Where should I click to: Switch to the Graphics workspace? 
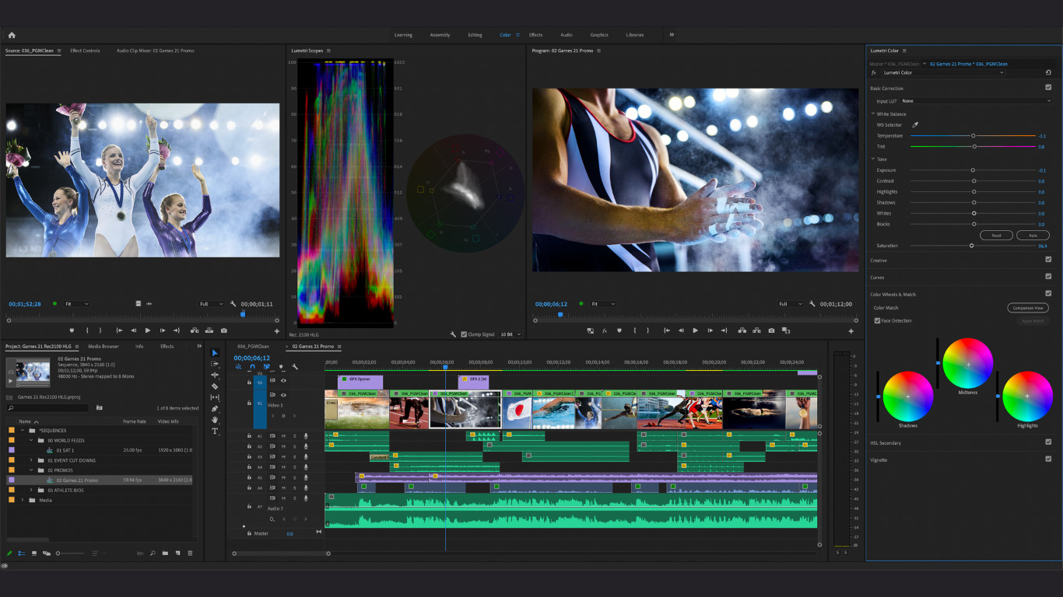tap(599, 35)
